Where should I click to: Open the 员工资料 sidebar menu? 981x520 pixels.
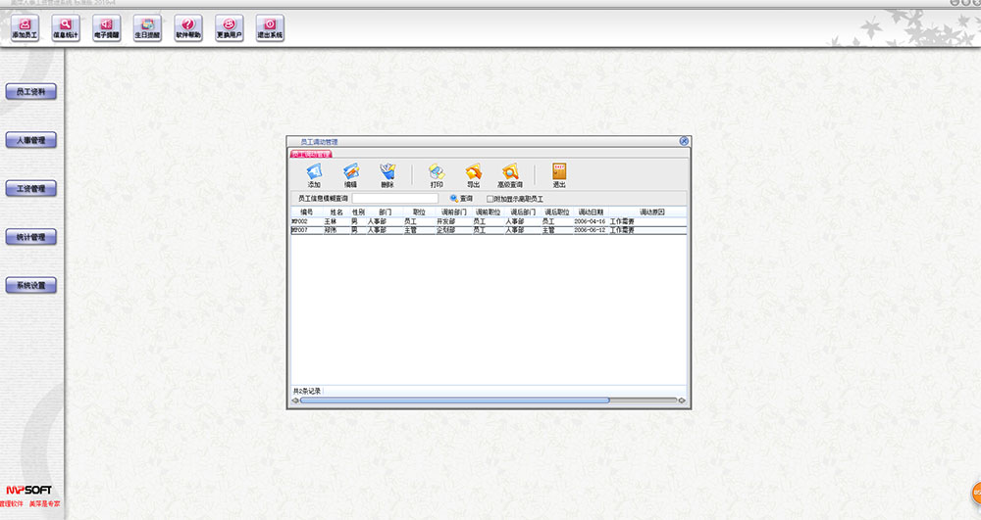[31, 92]
